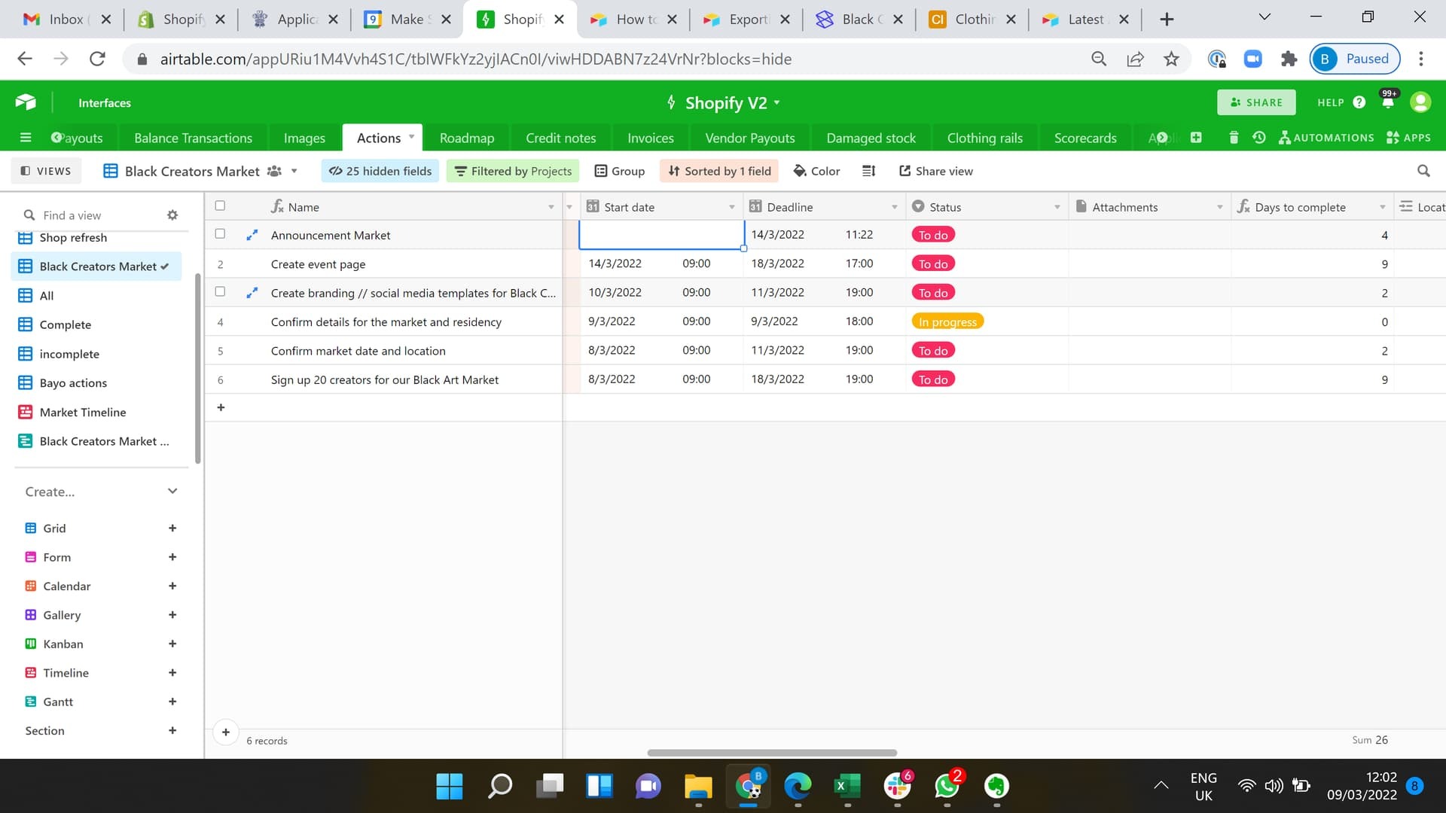This screenshot has width=1446, height=813.
Task: Open Windows Start menu
Action: 450,786
